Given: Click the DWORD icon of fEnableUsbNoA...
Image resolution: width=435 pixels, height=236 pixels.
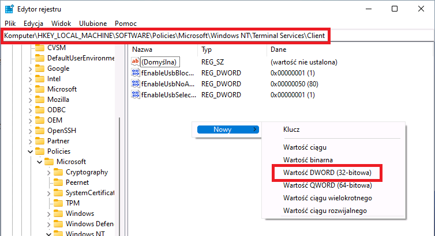Looking at the screenshot, I should pyautogui.click(x=136, y=83).
